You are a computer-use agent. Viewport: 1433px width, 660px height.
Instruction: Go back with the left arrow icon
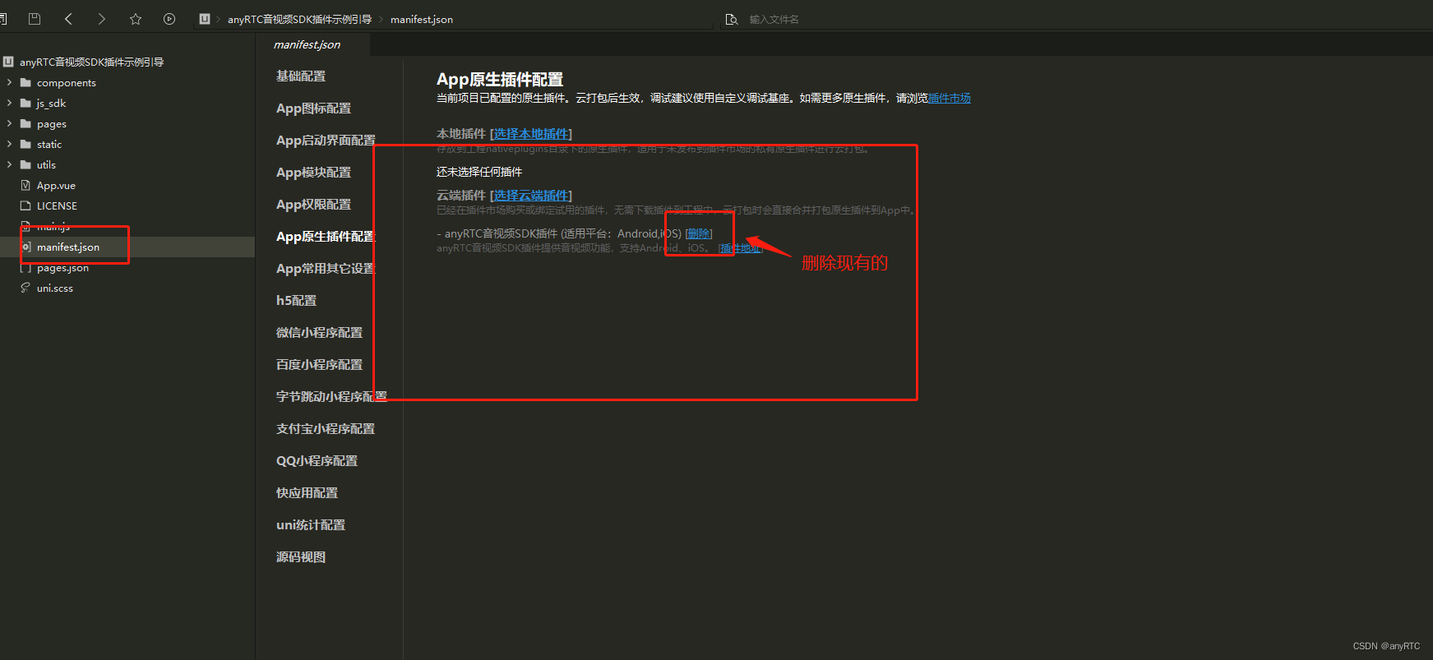(68, 19)
